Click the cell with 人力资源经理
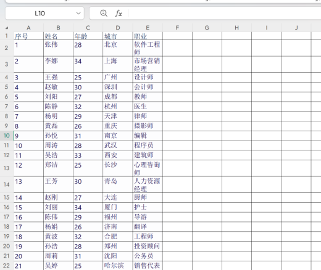 pyautogui.click(x=148, y=184)
